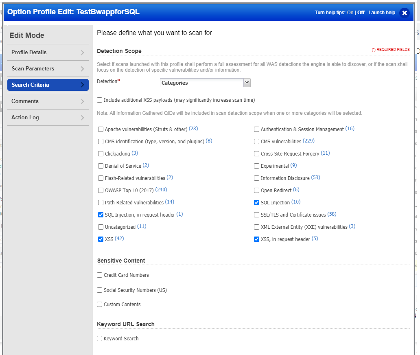The height and width of the screenshot is (355, 420).
Task: Click the Scan Parameters chevron arrow
Action: point(83,69)
